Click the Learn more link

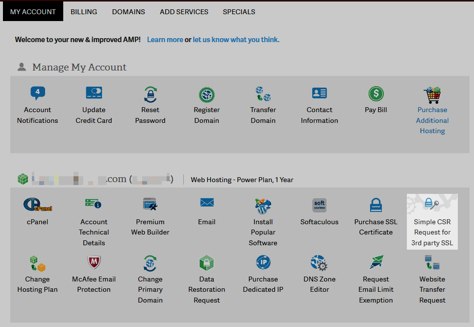click(x=165, y=40)
